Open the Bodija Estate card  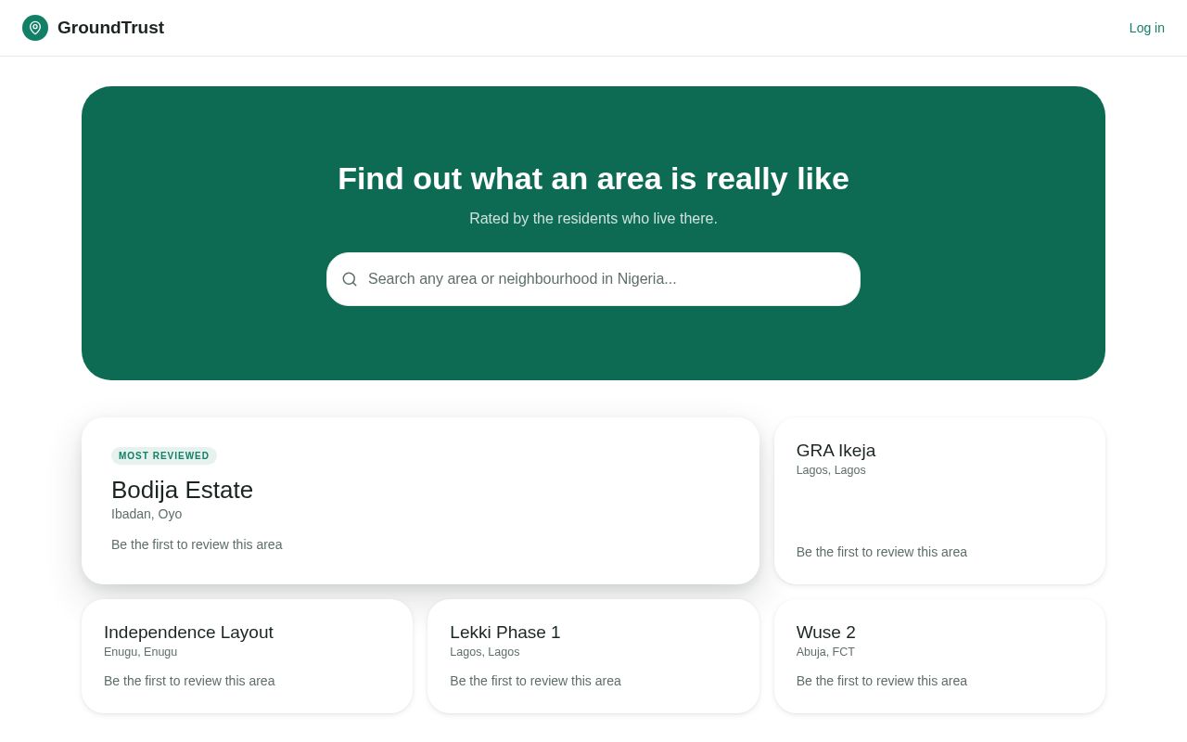(x=420, y=501)
